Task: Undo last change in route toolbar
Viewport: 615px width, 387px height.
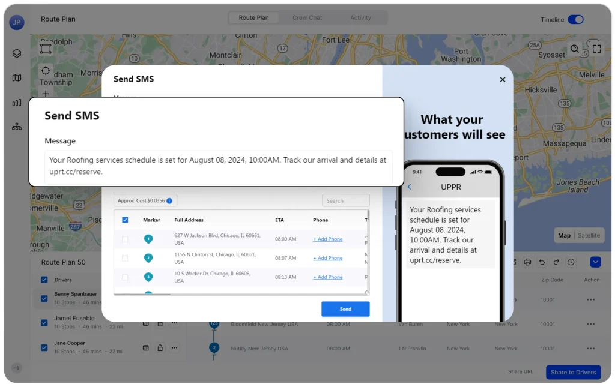Action: tap(542, 262)
